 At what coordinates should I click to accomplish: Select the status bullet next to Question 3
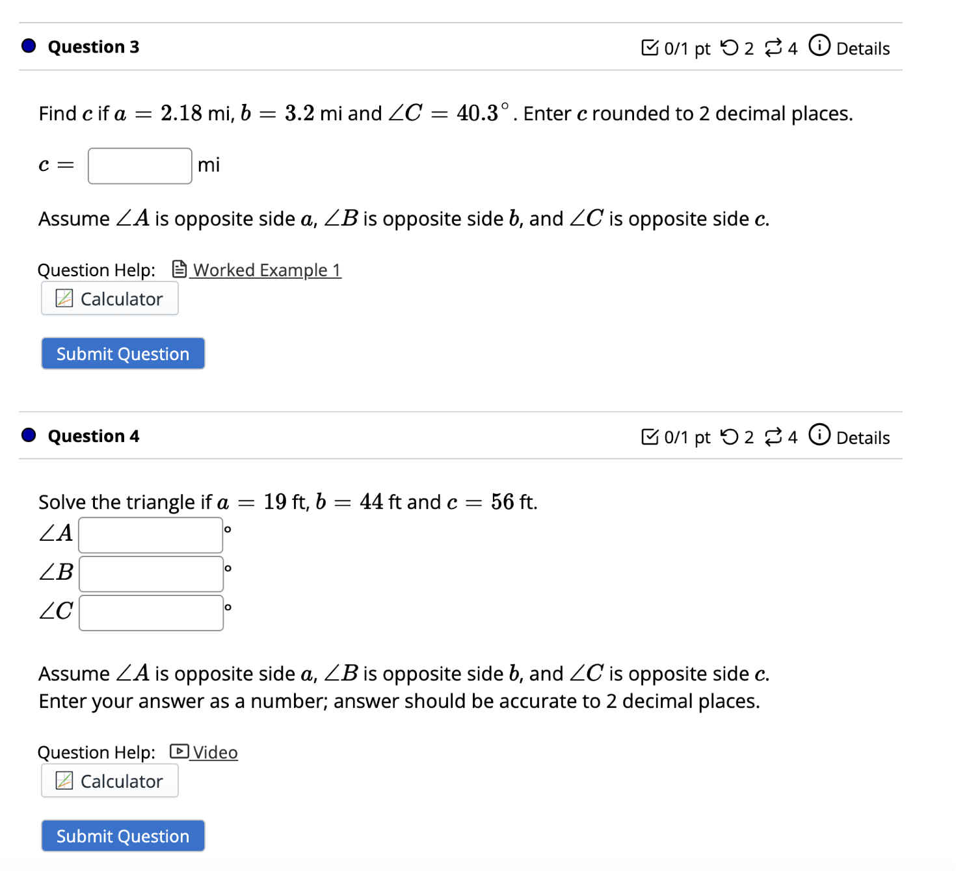[x=27, y=46]
